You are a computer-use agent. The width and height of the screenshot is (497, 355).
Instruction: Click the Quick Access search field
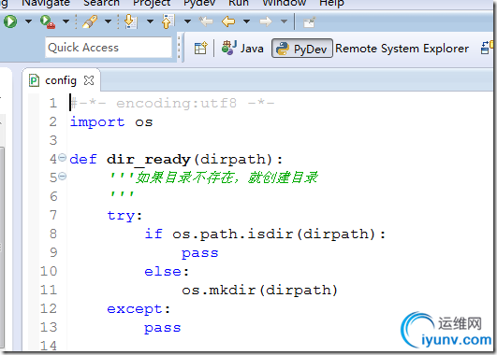[109, 48]
